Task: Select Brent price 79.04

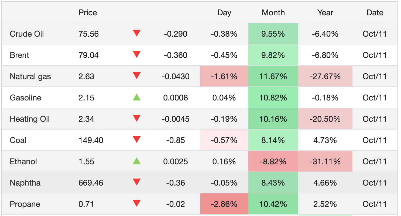Action: [x=88, y=55]
